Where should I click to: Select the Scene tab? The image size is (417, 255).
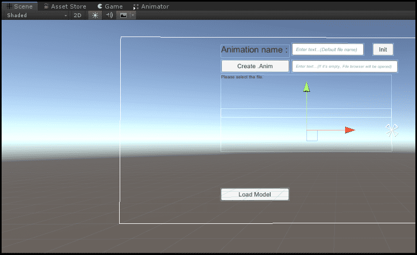[19, 6]
